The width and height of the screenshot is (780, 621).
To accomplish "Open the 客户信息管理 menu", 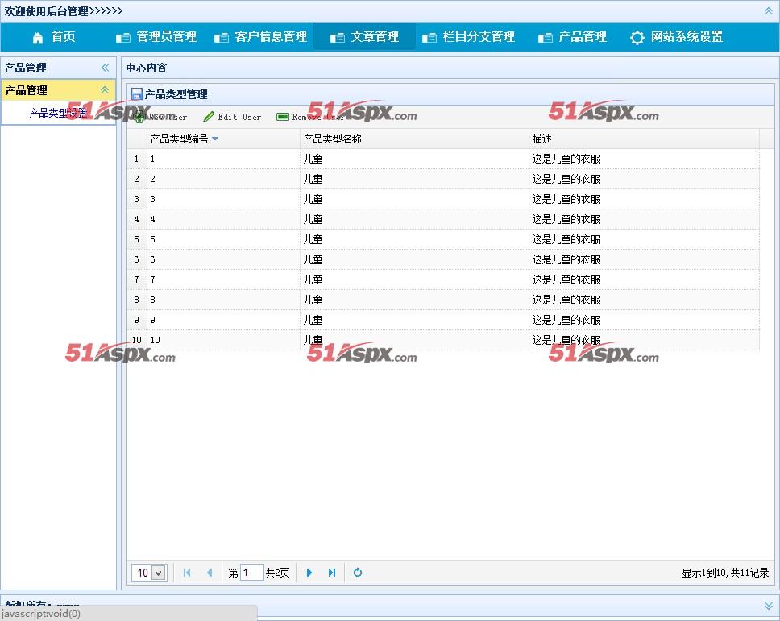I will (x=261, y=37).
